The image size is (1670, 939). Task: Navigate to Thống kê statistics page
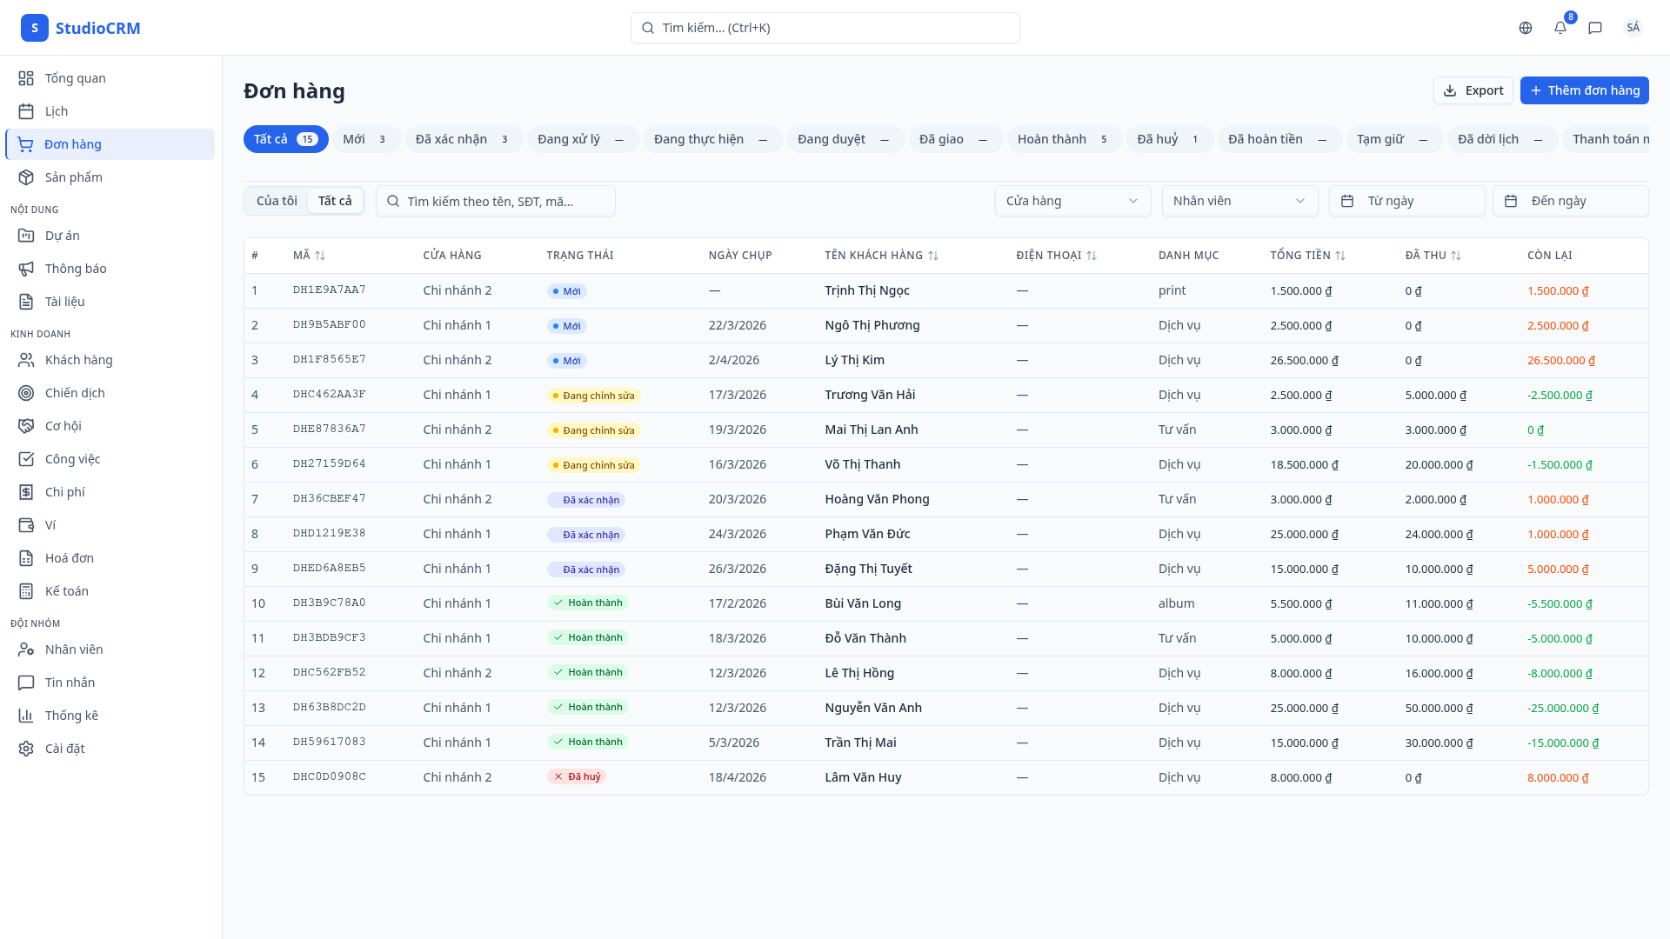click(71, 716)
